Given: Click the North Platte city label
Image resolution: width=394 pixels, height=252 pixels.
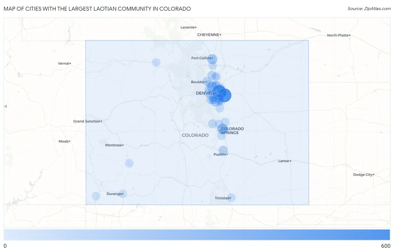Looking at the screenshot, I should [x=338, y=35].
